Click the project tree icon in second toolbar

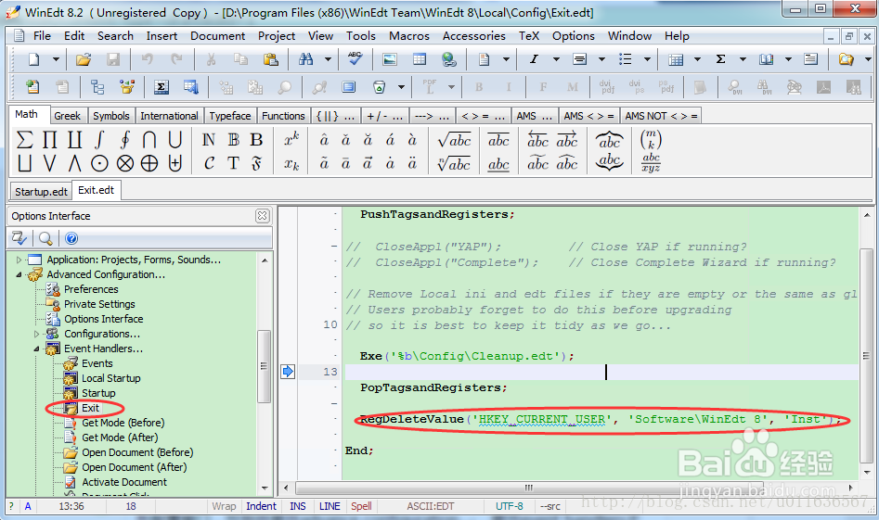tap(97, 87)
